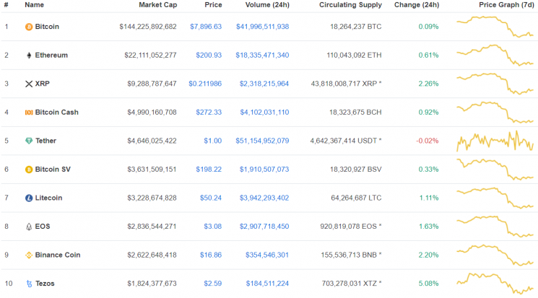The image size is (538, 298).
Task: Click Ethereum market cap $22,111,052,277
Action: click(x=150, y=55)
